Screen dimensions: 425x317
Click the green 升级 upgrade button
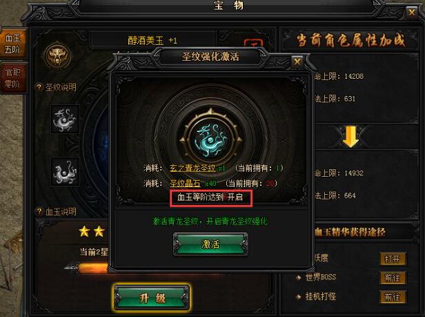[x=152, y=298]
